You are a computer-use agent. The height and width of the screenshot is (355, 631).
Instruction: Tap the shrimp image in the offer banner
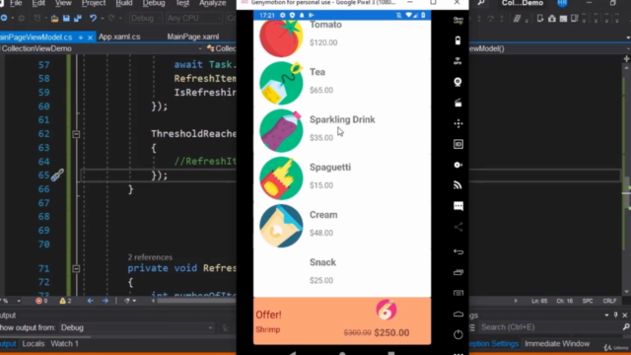[x=386, y=310]
